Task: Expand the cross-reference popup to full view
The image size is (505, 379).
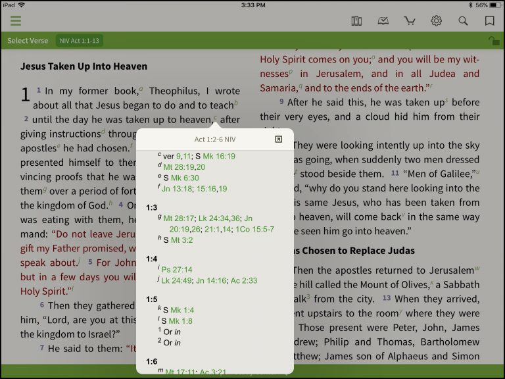Action: click(279, 139)
